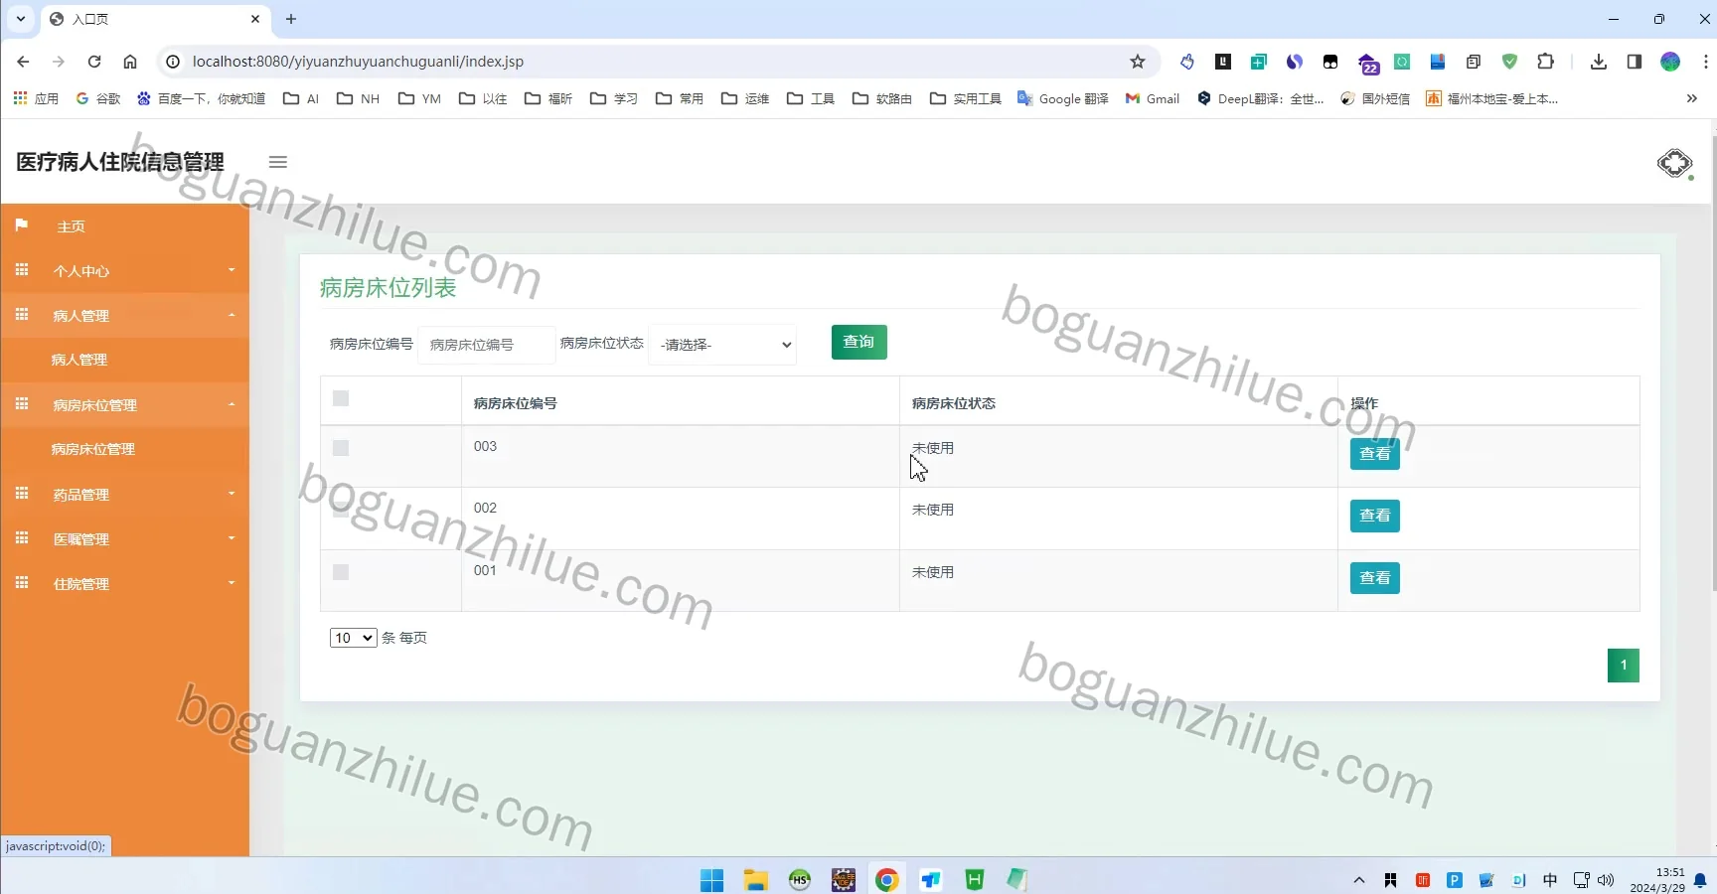The image size is (1717, 894).
Task: Open Chrome from the taskbar
Action: (x=887, y=880)
